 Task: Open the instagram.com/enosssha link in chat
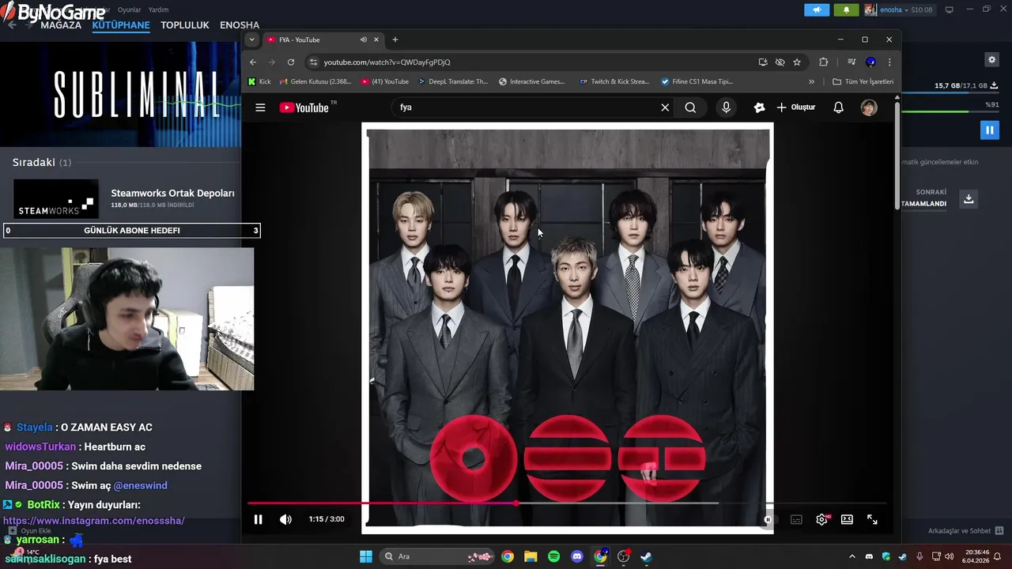[93, 521]
